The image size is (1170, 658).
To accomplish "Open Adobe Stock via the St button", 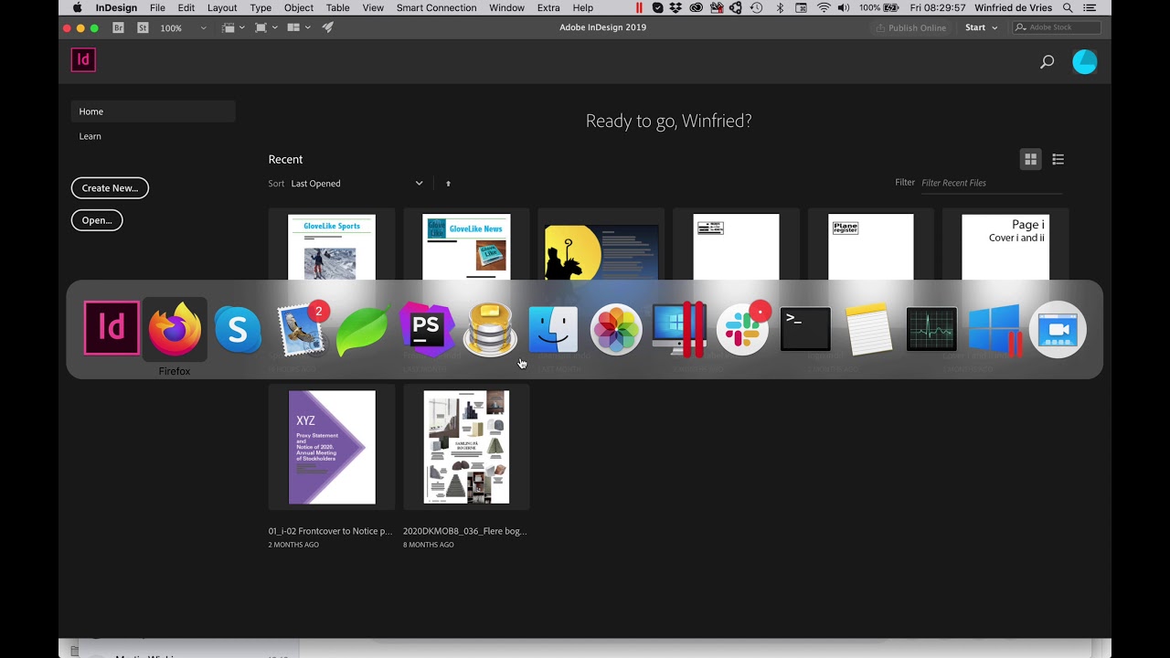I will coord(144,27).
